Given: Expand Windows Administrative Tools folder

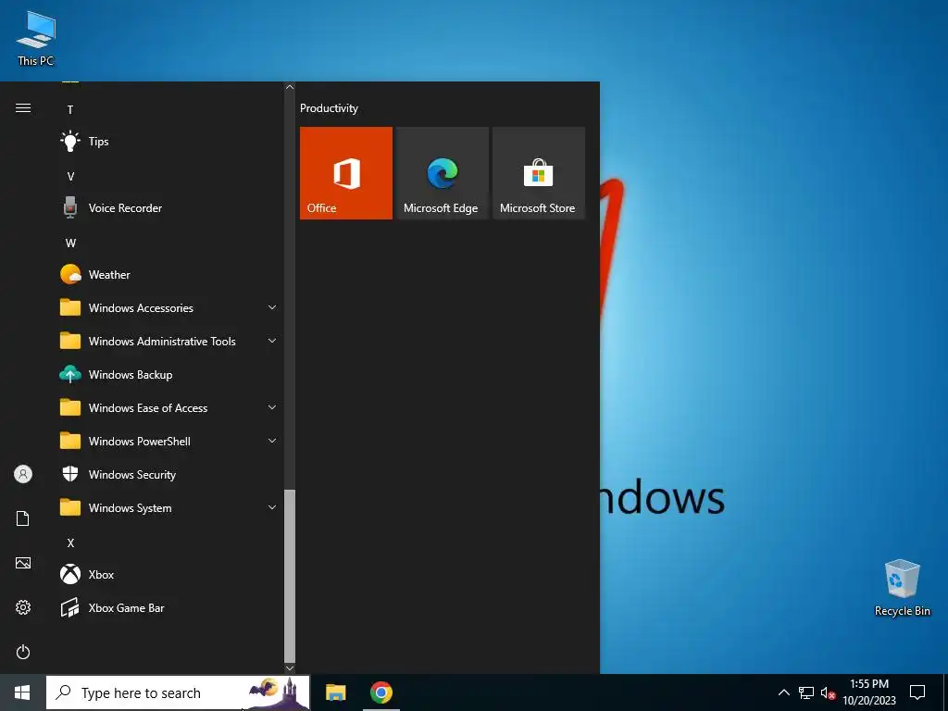Looking at the screenshot, I should [x=168, y=341].
